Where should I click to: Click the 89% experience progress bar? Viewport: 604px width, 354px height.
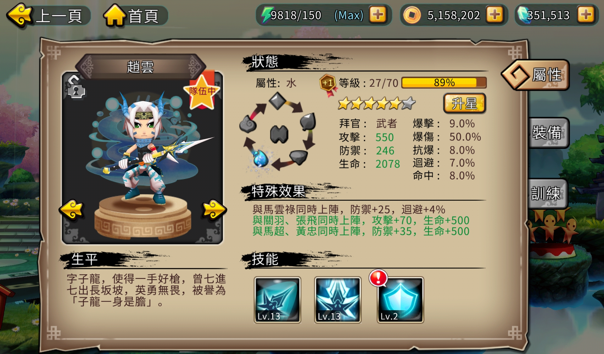click(444, 83)
